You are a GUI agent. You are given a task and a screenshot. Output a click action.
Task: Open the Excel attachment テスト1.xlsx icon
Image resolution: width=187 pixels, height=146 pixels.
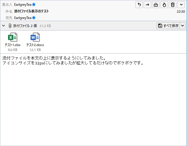(12, 37)
